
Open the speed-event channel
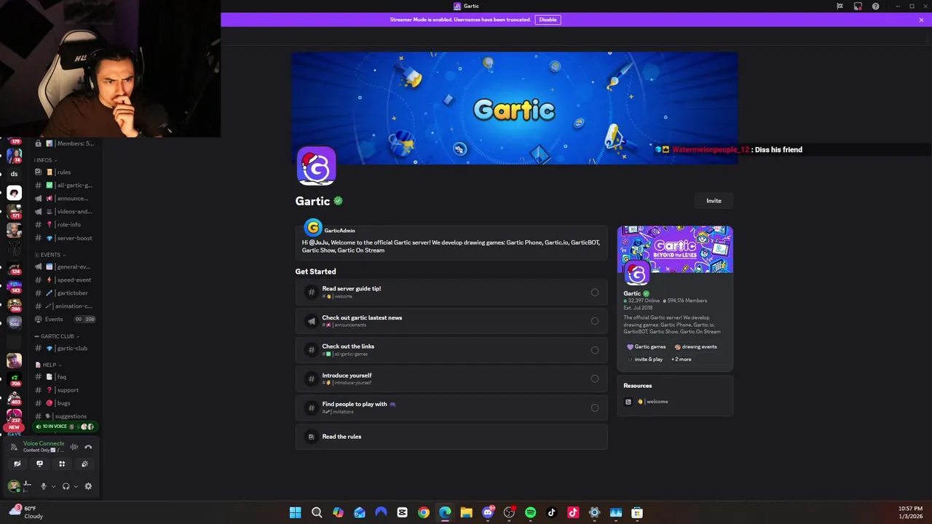point(64,279)
